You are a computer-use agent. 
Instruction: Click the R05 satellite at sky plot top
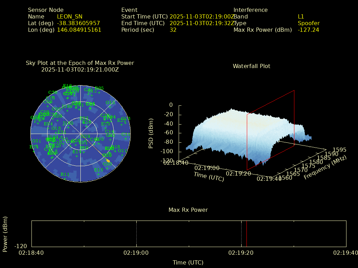pyautogui.click(x=99, y=88)
